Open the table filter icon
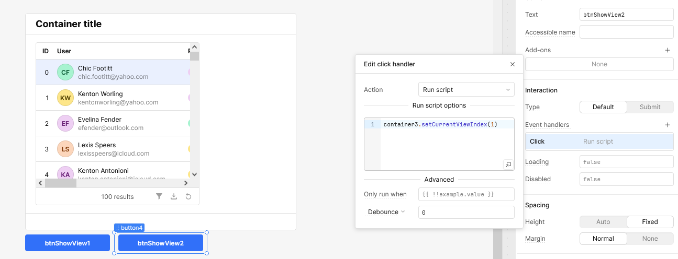678x259 pixels. tap(159, 196)
